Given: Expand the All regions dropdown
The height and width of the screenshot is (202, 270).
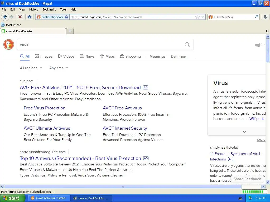Looking at the screenshot, I should click(31, 68).
